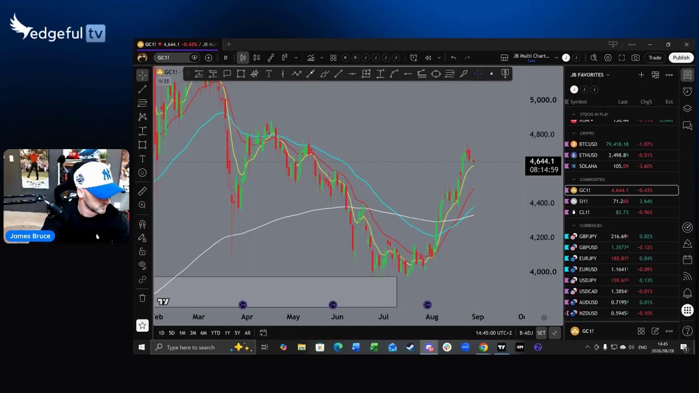Activate the zoom in tool
The width and height of the screenshot is (699, 393).
point(143,205)
